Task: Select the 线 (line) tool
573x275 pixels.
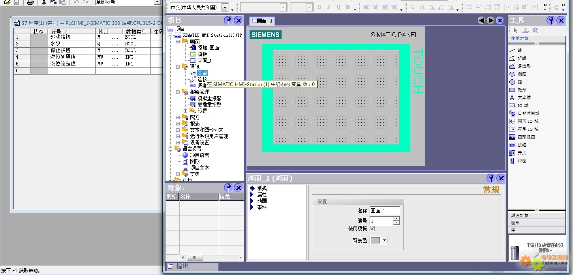Action: (x=516, y=50)
